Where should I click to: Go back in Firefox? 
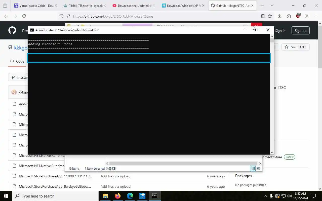(6, 16)
